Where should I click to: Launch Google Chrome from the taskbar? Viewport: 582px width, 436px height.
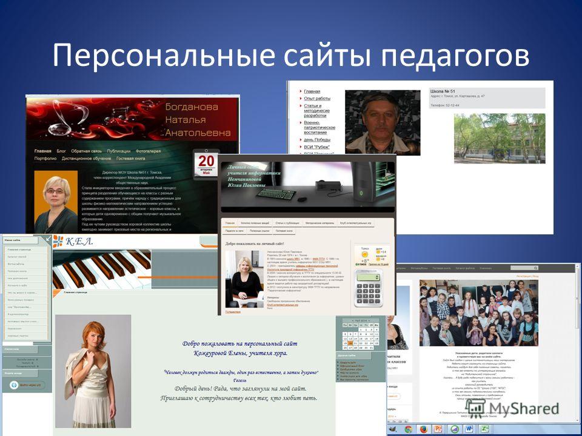[409, 429]
